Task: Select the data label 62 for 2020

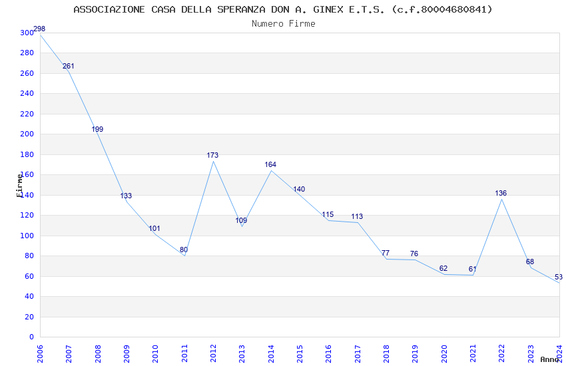Action: [443, 268]
